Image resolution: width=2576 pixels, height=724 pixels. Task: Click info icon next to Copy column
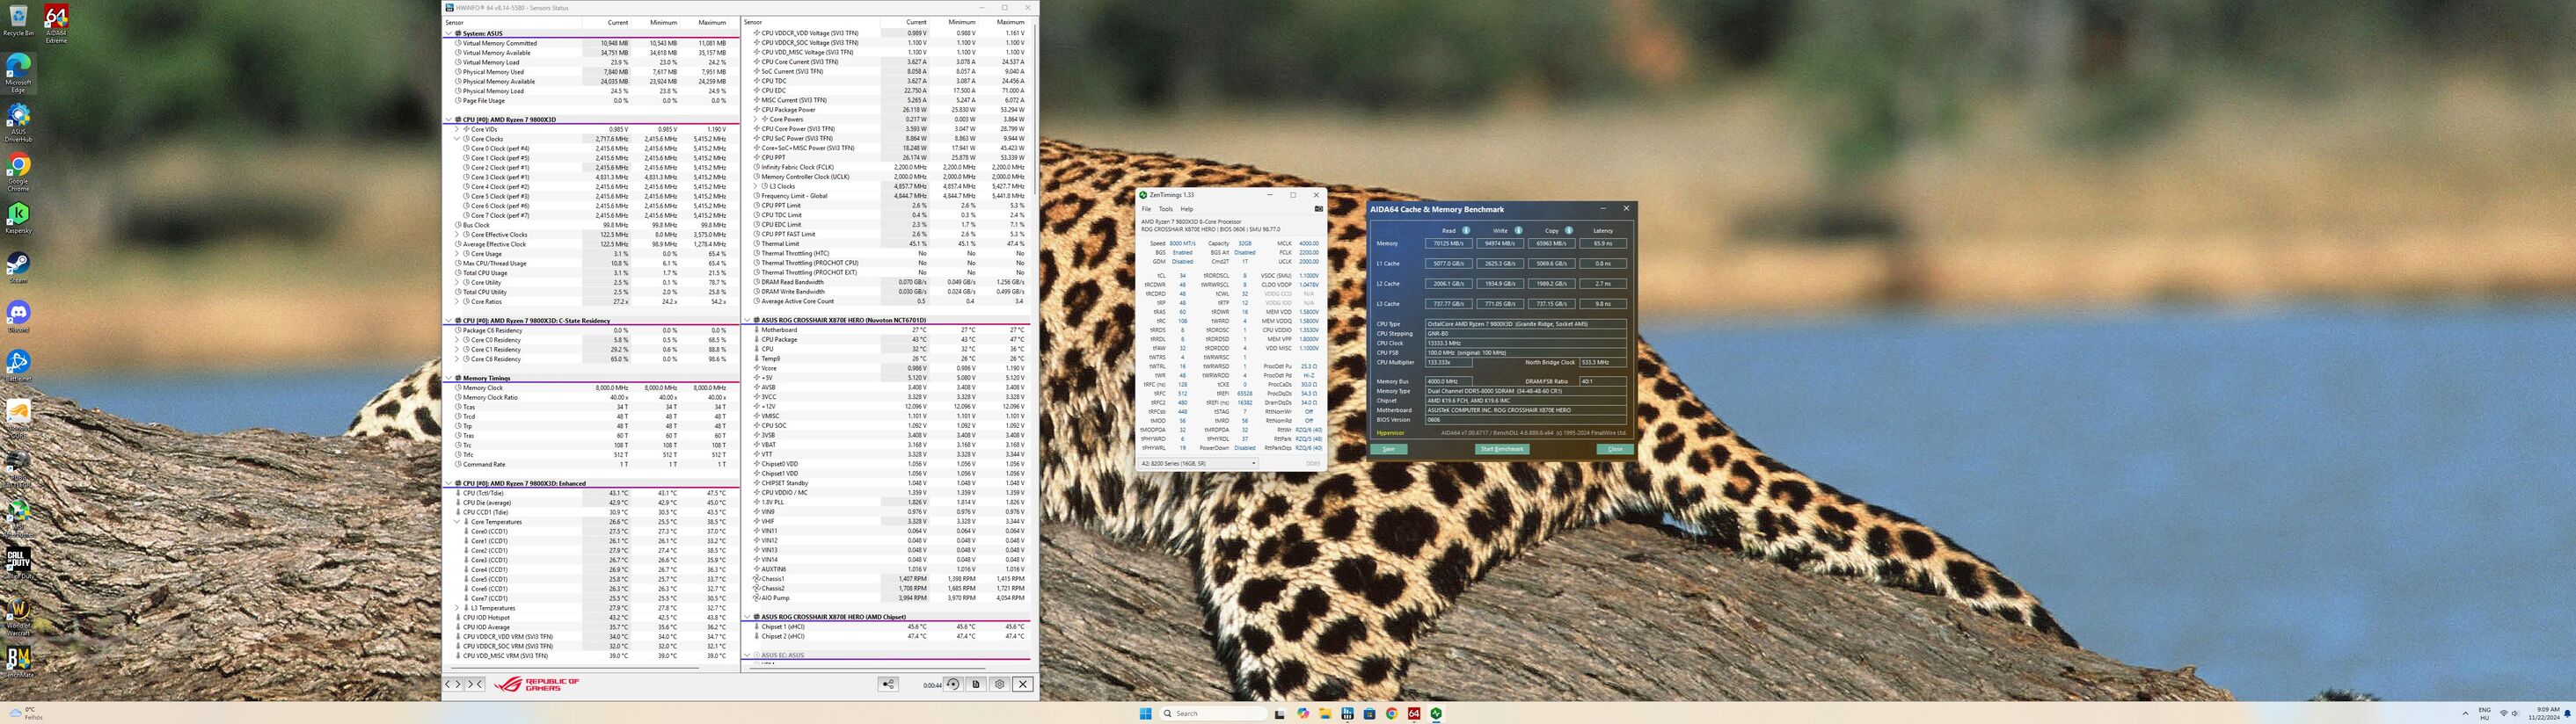(x=1569, y=231)
